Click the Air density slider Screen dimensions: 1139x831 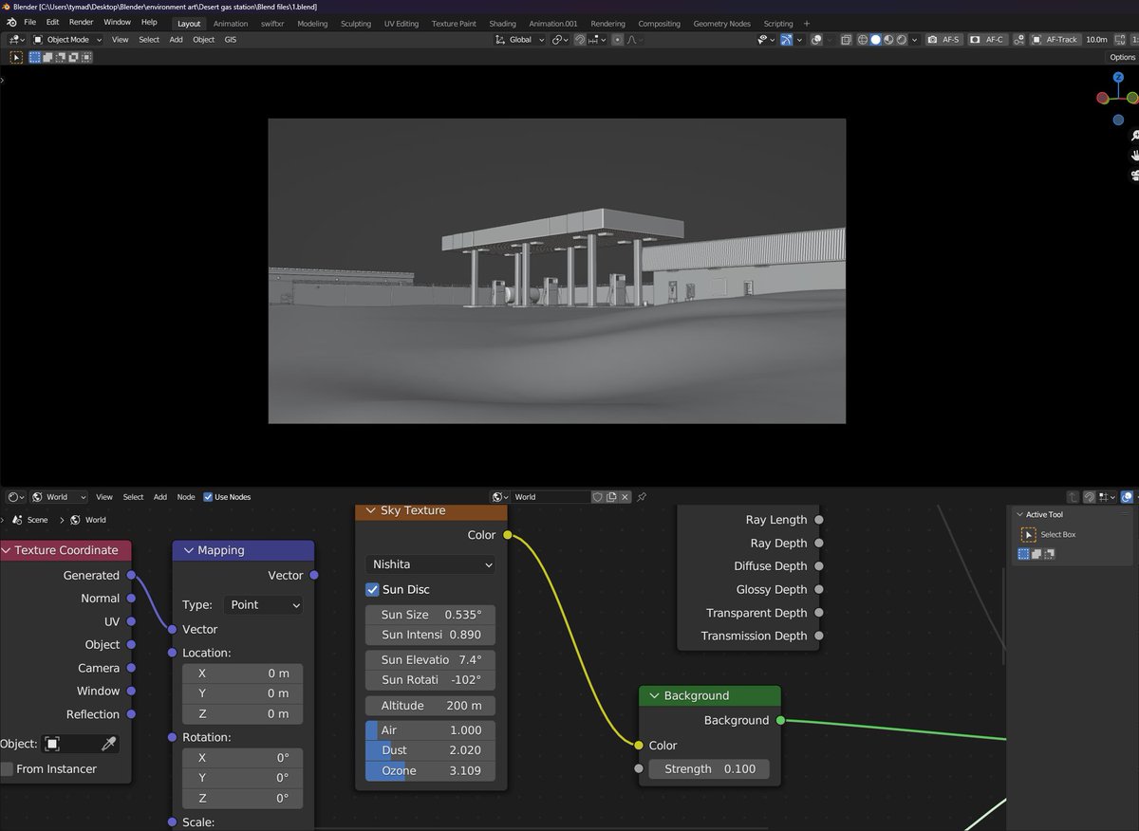(431, 730)
